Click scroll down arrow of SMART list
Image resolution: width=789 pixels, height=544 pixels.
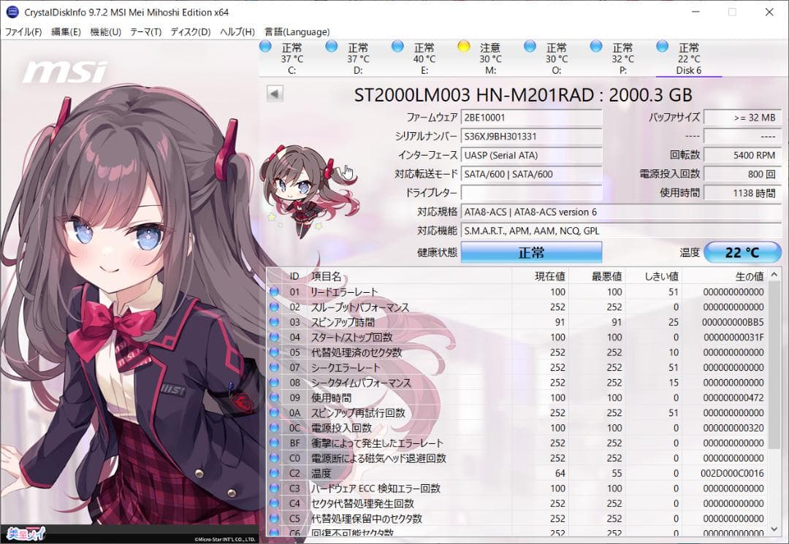[774, 529]
